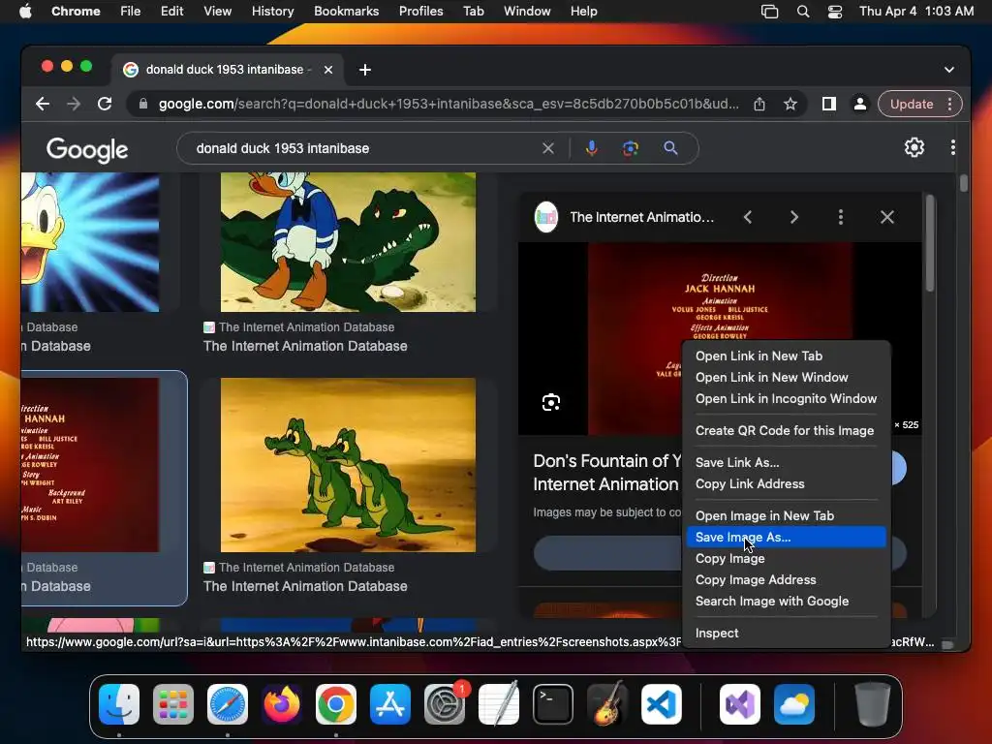Submit search with the magnifier icon

click(x=670, y=148)
